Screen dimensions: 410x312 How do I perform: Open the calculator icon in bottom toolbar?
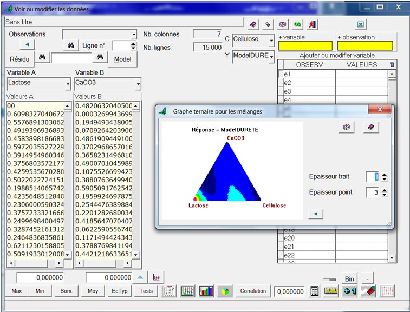[x=315, y=291]
